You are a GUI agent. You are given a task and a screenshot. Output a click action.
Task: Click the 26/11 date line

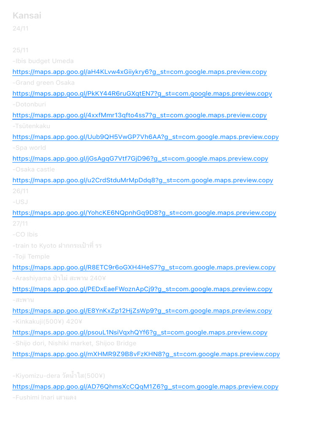point(20,191)
